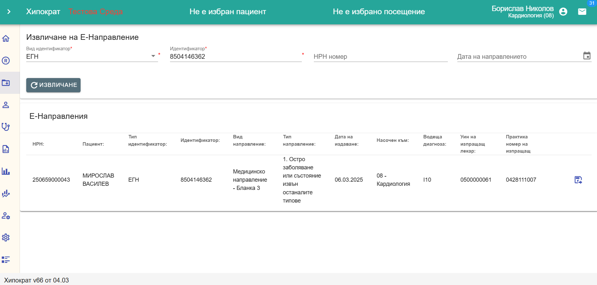Open the calendar date picker icon
This screenshot has width=597, height=285.
[x=587, y=56]
